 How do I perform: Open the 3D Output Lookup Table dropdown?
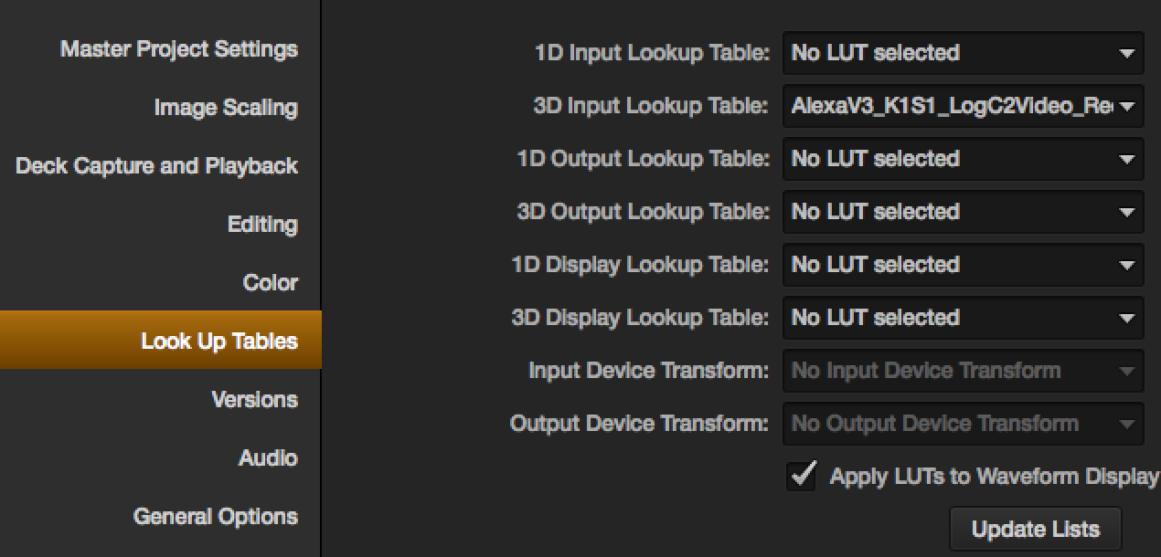pos(963,212)
